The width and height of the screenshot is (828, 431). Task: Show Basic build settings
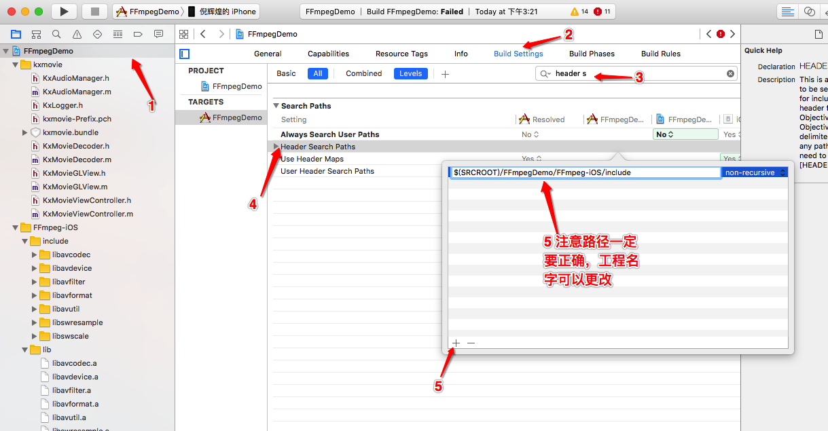click(286, 73)
